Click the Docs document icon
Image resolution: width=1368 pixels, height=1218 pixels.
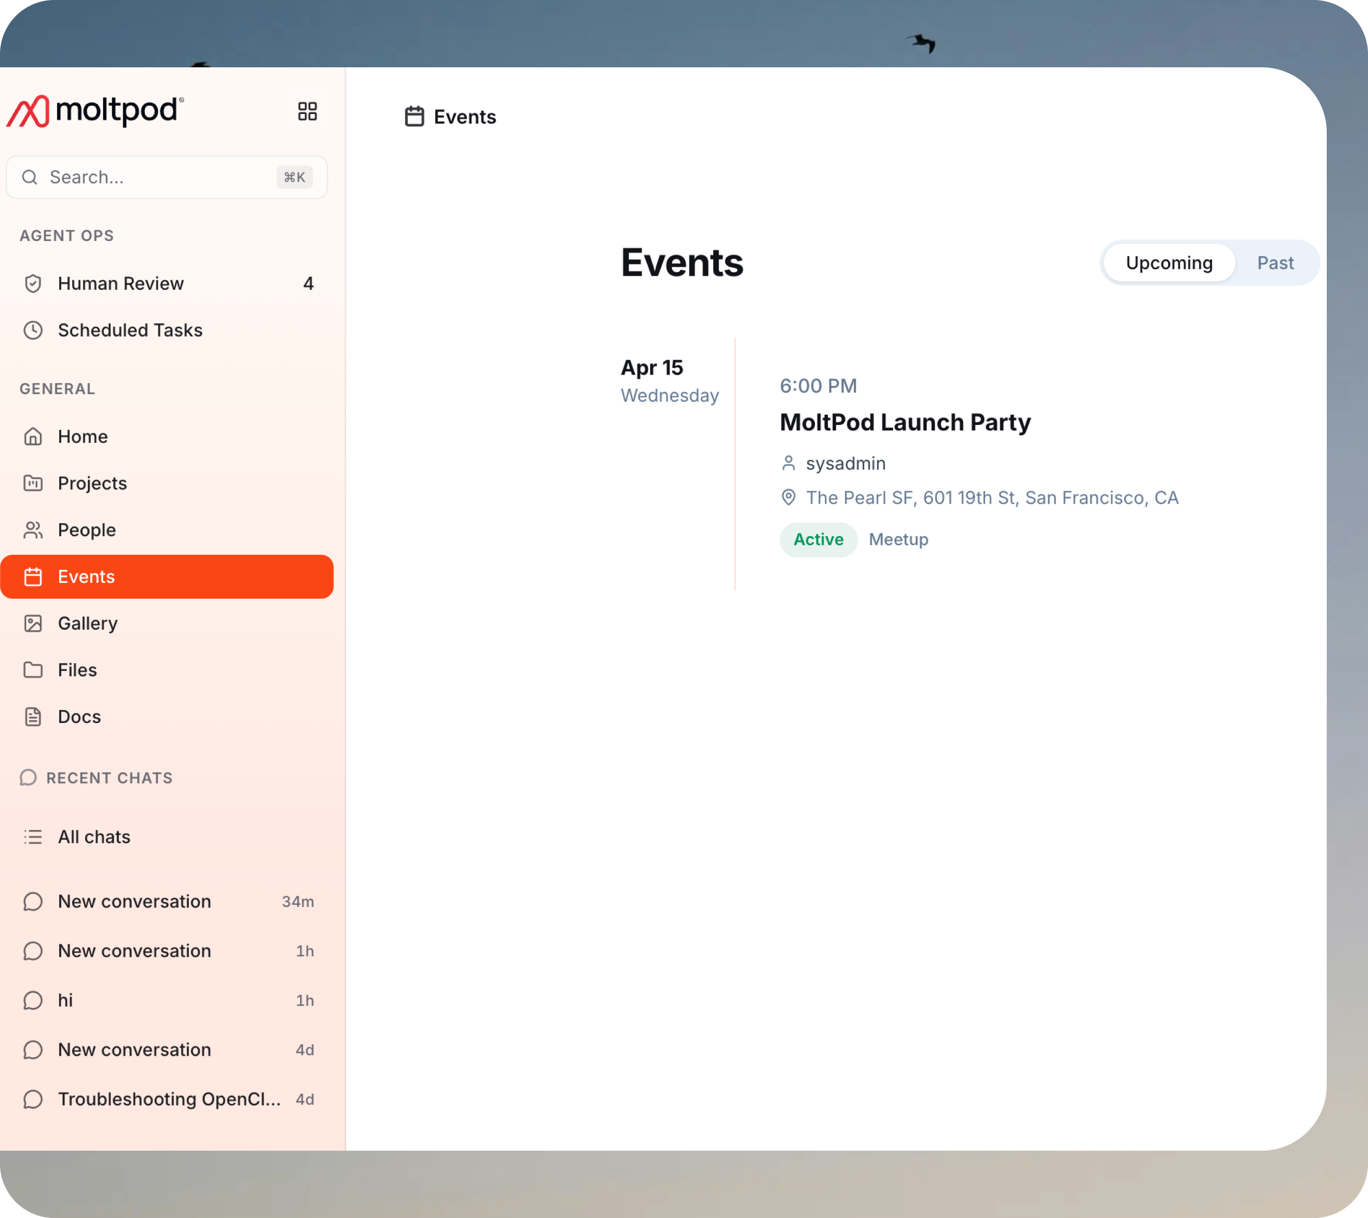tap(33, 718)
